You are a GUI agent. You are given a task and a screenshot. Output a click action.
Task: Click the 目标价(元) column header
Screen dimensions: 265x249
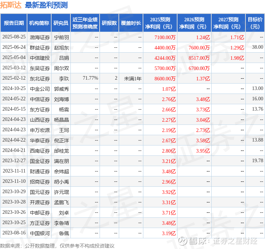255,23
